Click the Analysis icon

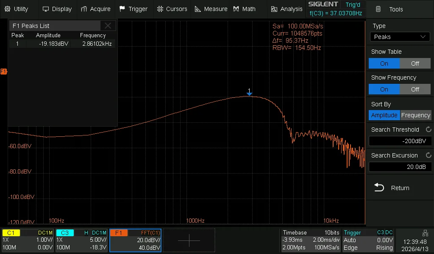click(x=274, y=9)
